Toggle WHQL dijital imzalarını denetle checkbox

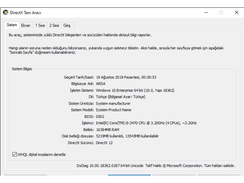(x=14, y=154)
